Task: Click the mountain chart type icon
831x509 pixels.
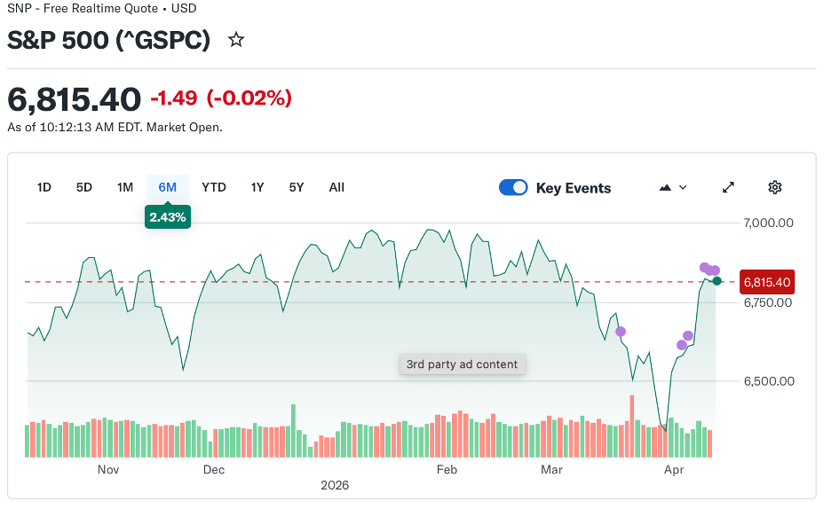Action: (665, 187)
